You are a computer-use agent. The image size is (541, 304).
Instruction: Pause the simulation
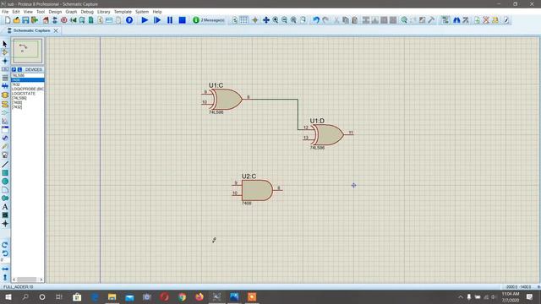pyautogui.click(x=170, y=20)
